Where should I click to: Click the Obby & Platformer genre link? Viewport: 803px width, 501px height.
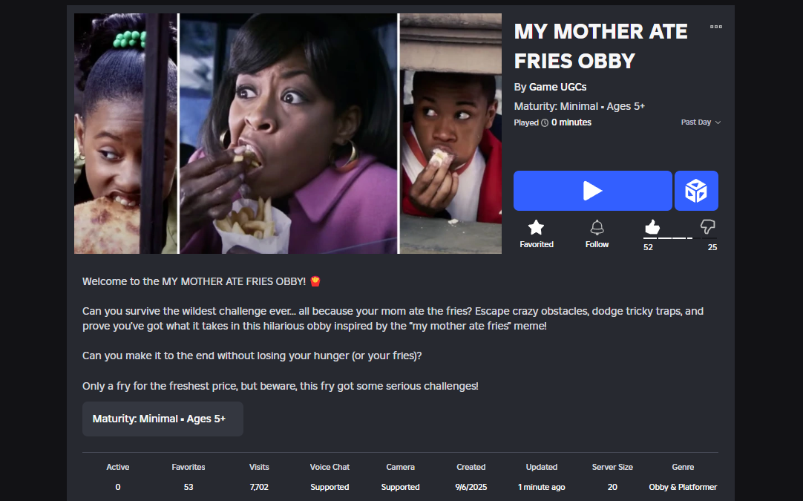coord(683,487)
